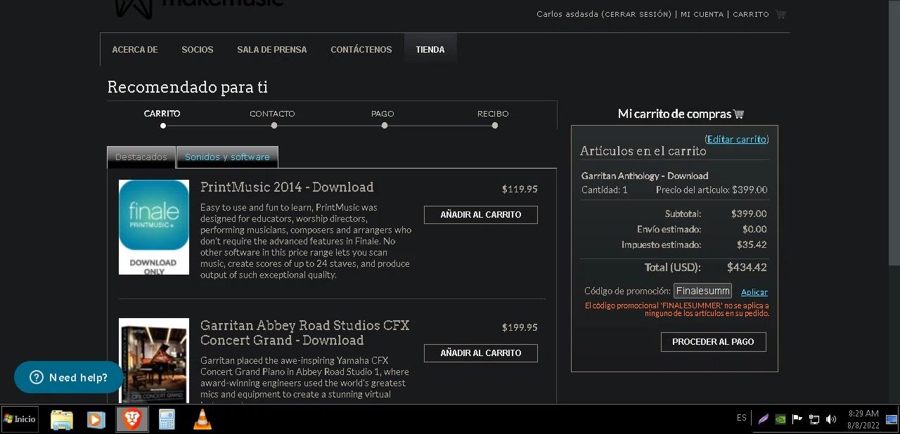The image size is (900, 434).
Task: Click the ES language indicator
Action: click(742, 419)
